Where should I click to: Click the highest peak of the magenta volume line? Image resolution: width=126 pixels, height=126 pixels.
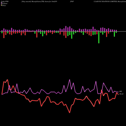[x=70, y=80]
